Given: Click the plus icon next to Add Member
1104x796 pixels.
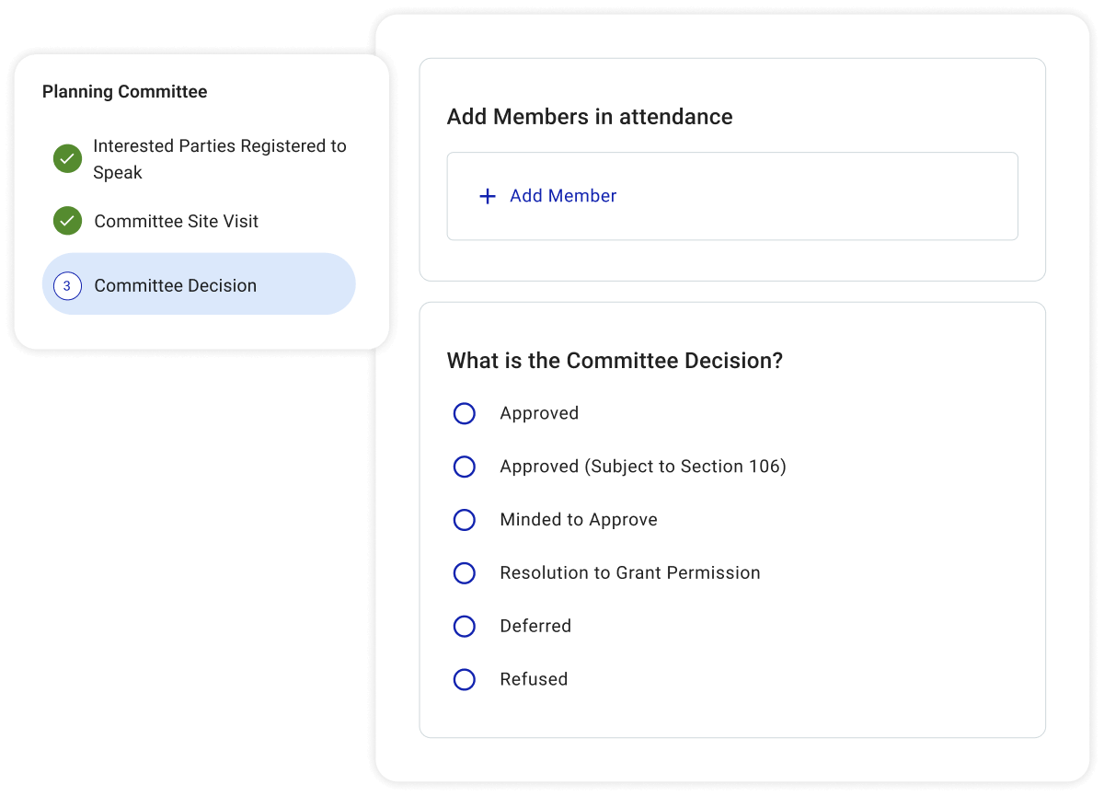Looking at the screenshot, I should click(x=488, y=196).
